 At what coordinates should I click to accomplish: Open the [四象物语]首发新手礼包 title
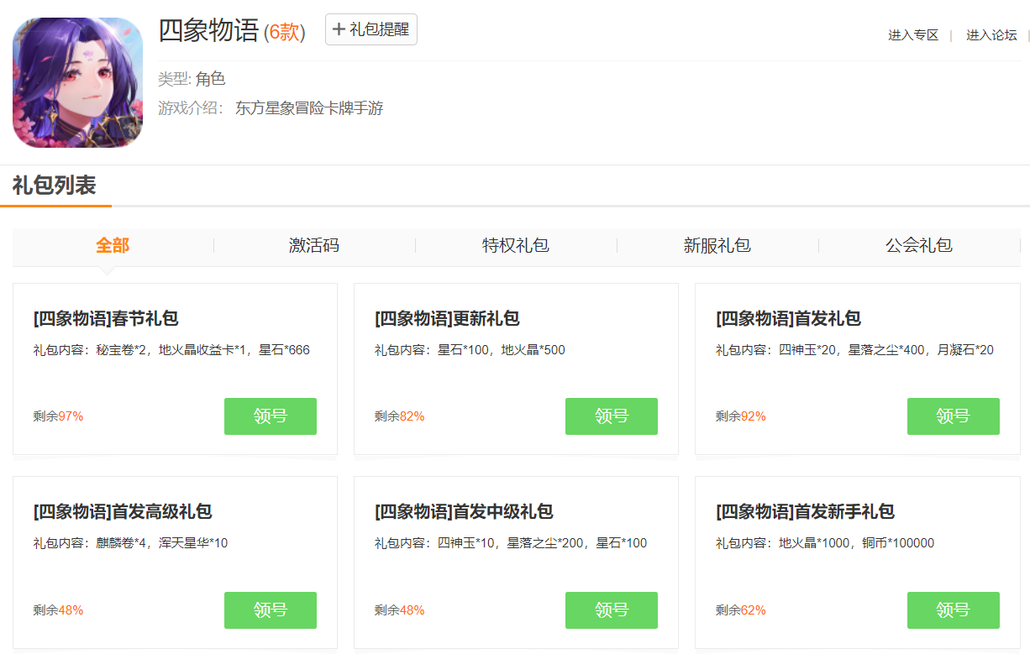(x=805, y=512)
